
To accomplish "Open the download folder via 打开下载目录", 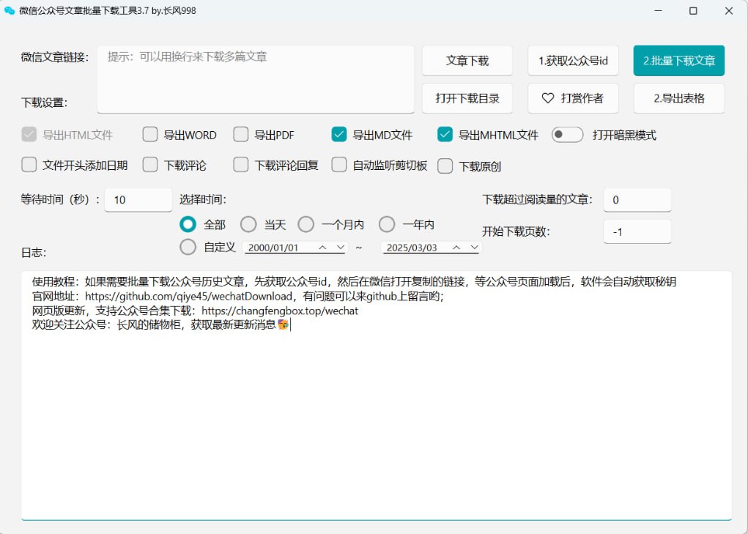I will point(467,98).
